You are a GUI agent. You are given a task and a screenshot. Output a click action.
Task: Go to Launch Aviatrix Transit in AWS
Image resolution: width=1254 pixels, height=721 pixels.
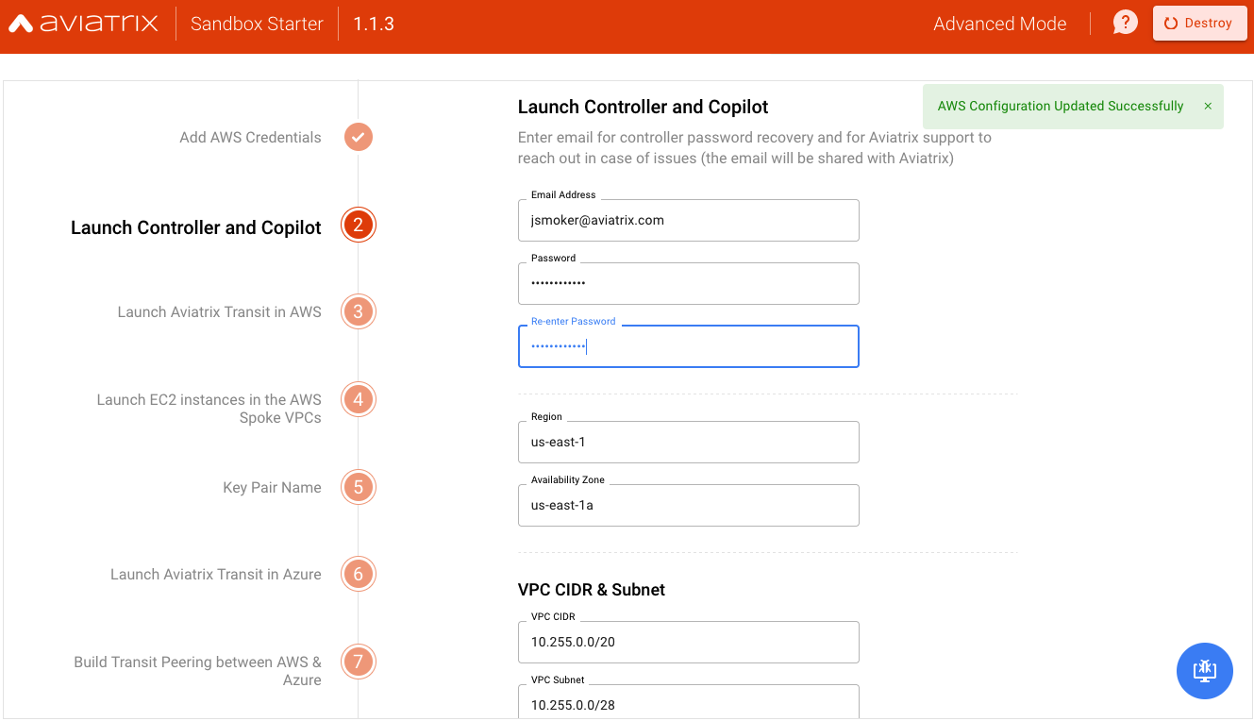click(219, 312)
